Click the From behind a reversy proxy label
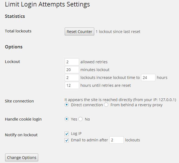The image size is (179, 163). pos(136,105)
